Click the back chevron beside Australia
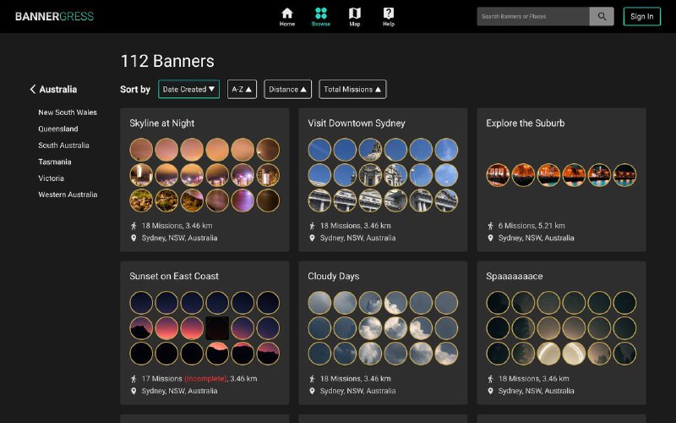The width and height of the screenshot is (676, 423). 33,89
